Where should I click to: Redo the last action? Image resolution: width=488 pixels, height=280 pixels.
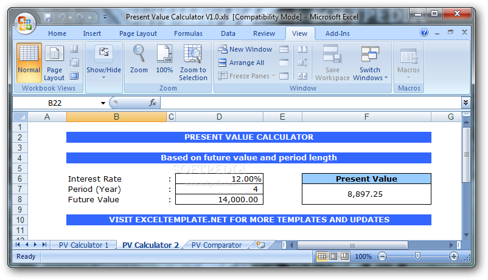click(x=80, y=18)
